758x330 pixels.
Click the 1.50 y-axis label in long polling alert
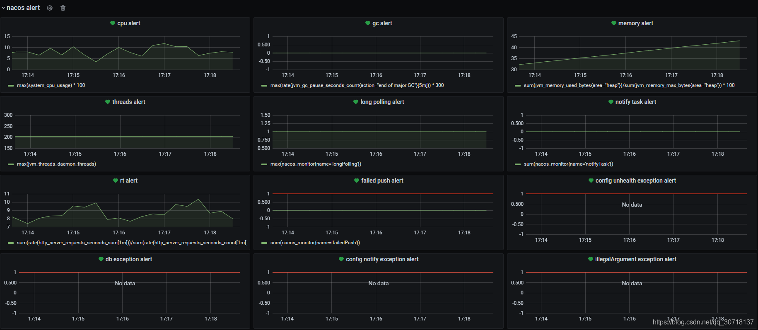coord(265,115)
